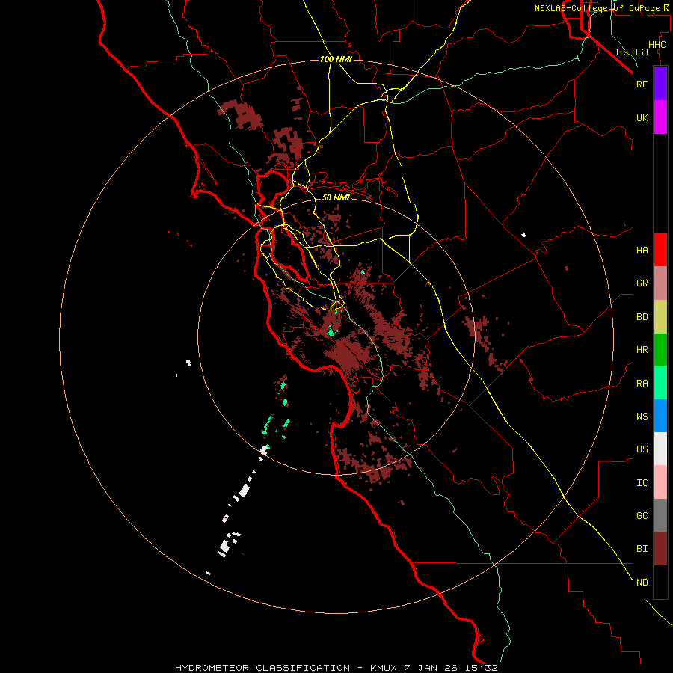Click the GC legend label
The width and height of the screenshot is (673, 673).
(642, 516)
